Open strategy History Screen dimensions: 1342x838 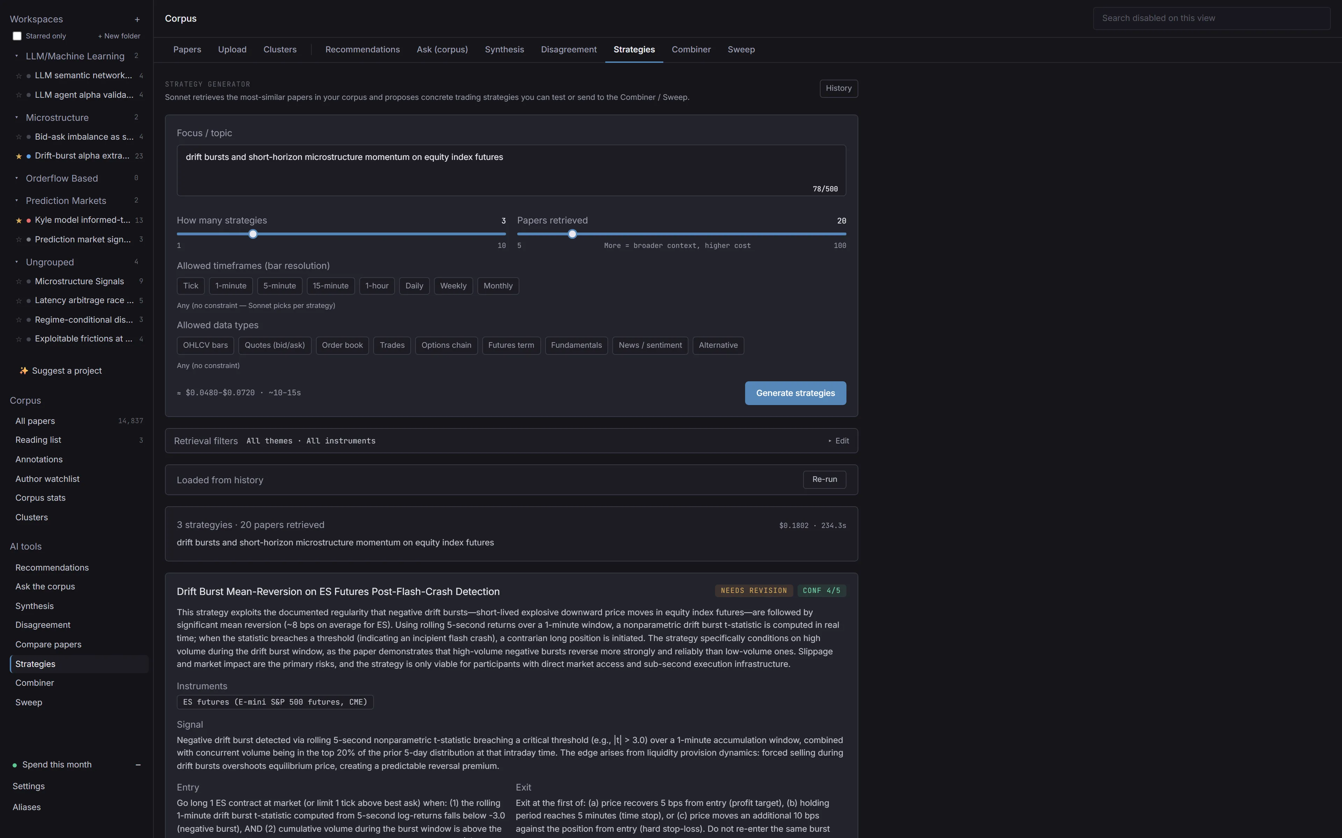tap(838, 89)
